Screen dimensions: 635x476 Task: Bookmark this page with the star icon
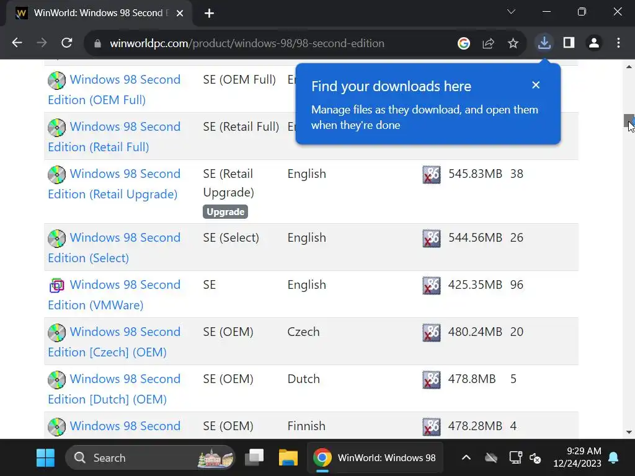tap(513, 43)
